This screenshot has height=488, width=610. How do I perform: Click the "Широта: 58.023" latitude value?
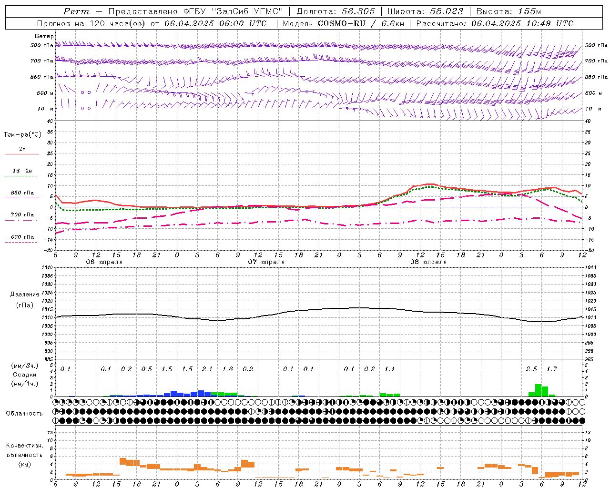point(425,11)
